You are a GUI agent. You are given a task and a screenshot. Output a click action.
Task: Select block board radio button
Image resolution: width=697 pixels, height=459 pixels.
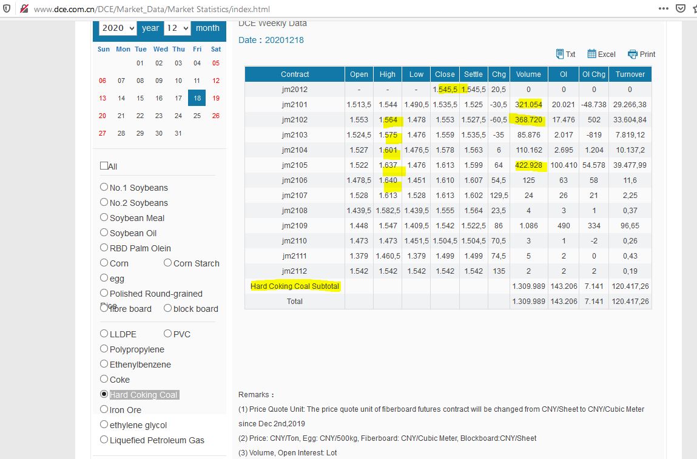[167, 308]
